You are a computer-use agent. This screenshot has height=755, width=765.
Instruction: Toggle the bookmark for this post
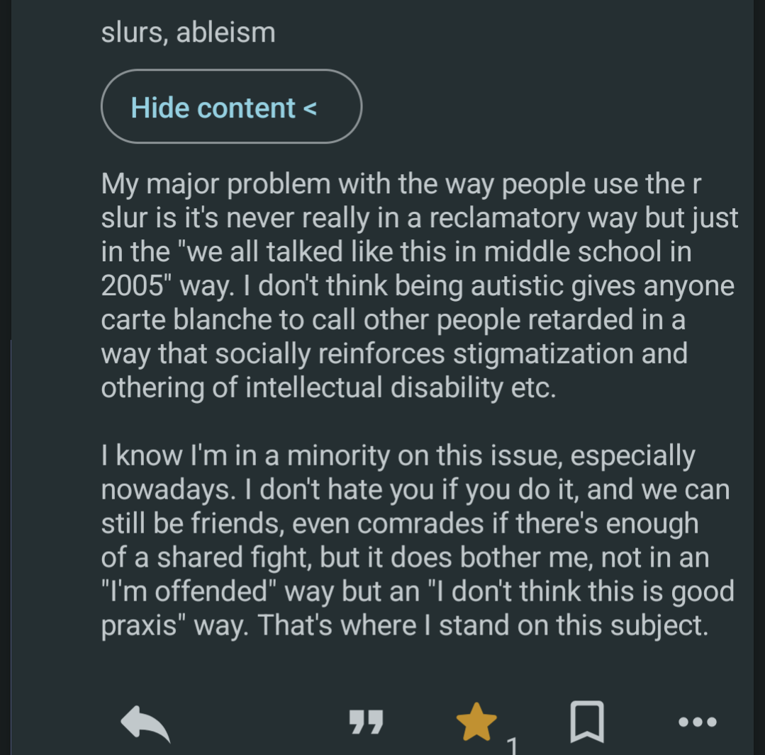587,722
